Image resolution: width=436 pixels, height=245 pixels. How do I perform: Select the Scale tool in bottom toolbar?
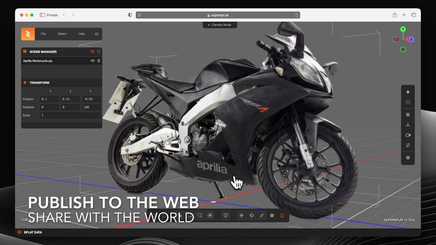[262, 216]
